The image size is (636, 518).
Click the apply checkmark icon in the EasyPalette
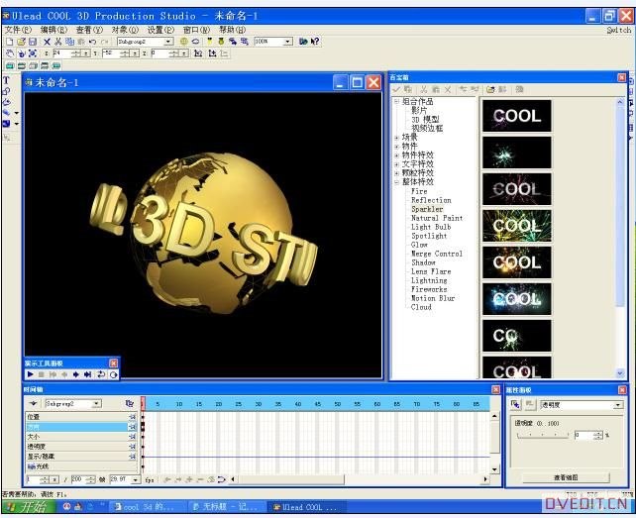(396, 89)
